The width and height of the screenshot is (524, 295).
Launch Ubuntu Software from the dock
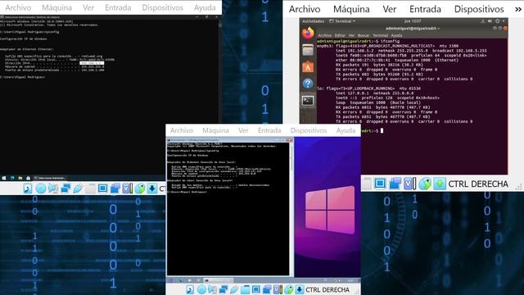(308, 67)
